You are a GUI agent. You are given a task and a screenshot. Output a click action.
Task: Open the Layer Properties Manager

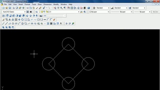(36, 12)
